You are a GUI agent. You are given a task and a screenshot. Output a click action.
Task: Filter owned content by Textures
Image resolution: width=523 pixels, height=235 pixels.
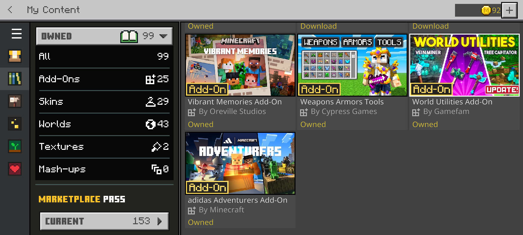coord(104,147)
